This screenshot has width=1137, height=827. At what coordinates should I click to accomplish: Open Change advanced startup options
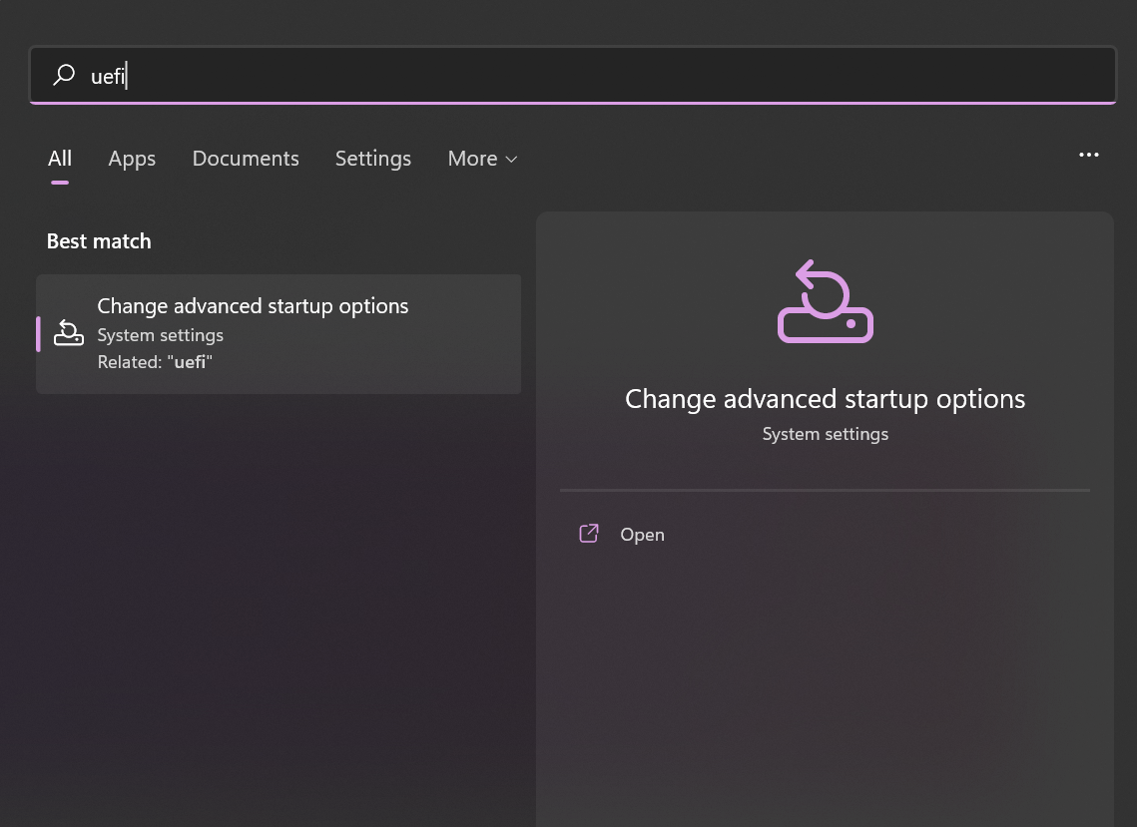pyautogui.click(x=252, y=306)
